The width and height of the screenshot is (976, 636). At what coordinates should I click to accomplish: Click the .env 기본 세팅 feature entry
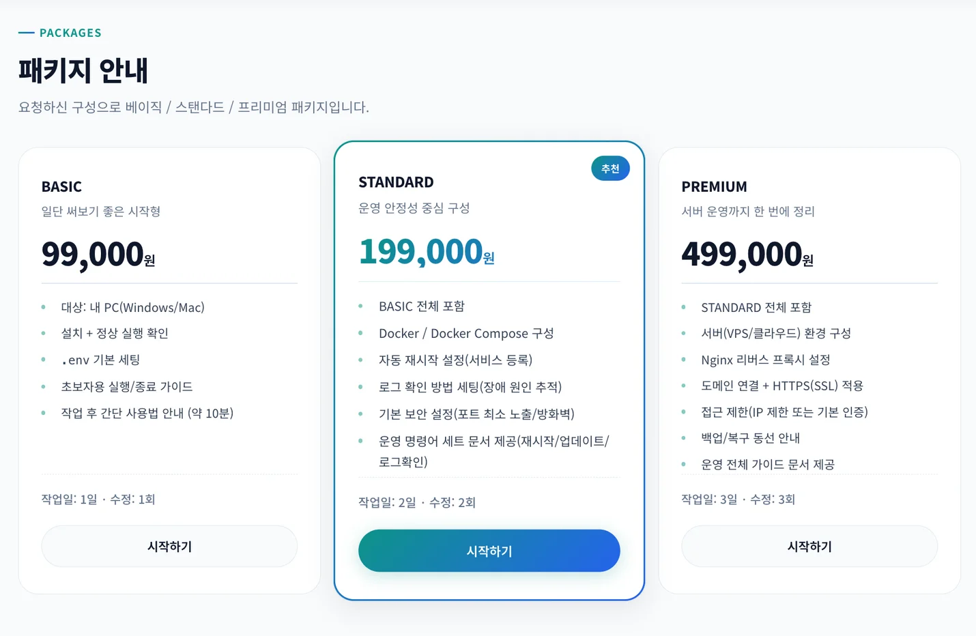coord(100,360)
